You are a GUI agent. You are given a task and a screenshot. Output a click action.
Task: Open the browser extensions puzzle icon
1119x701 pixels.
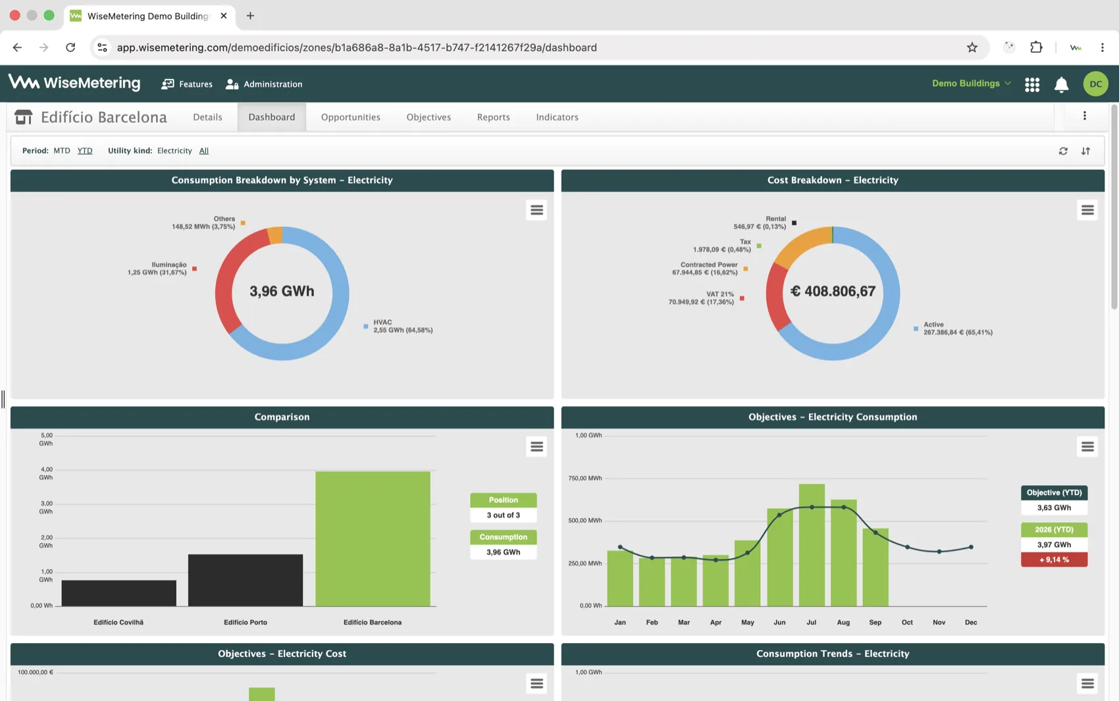pyautogui.click(x=1036, y=47)
